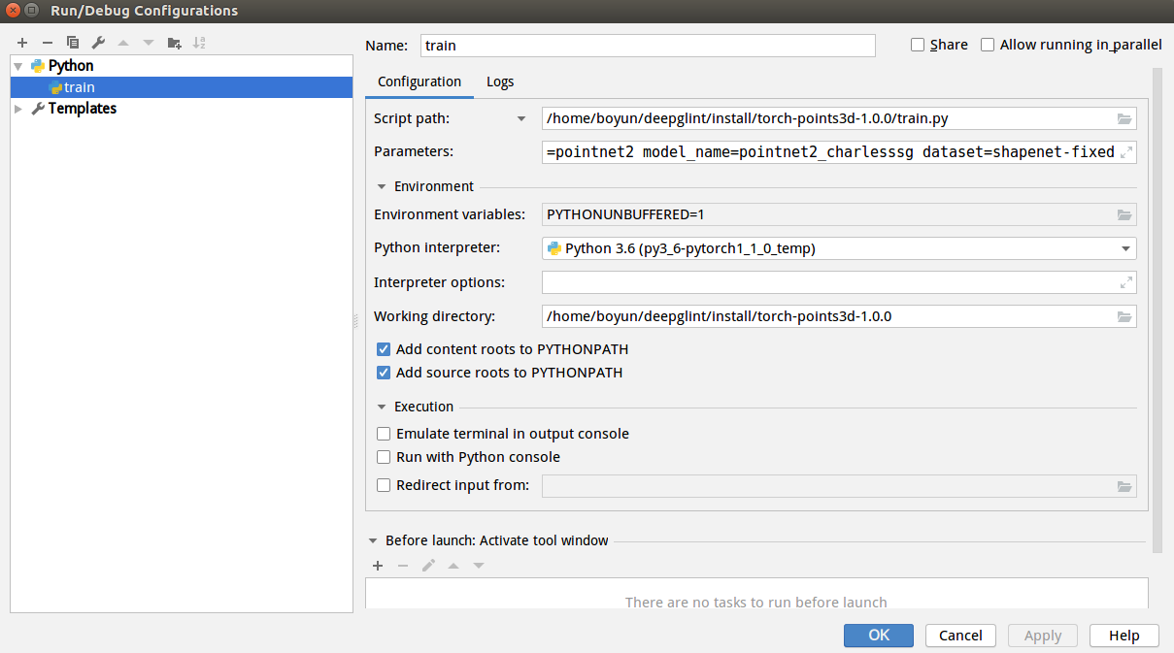Remove the selected configuration
The height and width of the screenshot is (653, 1174).
(x=46, y=43)
